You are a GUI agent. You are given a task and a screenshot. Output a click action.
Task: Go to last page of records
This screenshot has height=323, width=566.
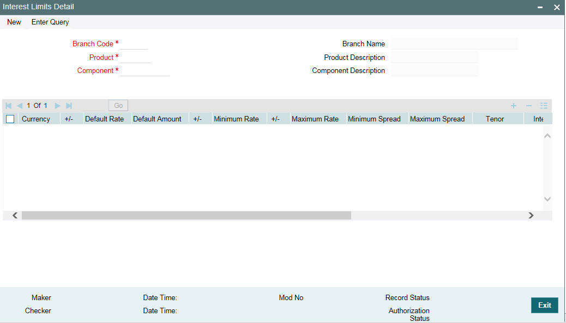click(69, 106)
